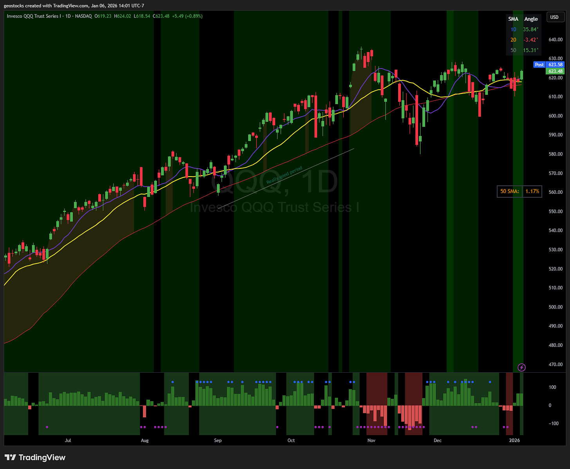Click the SMA column header in table

(x=513, y=19)
